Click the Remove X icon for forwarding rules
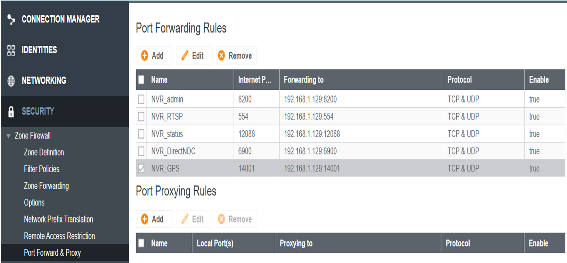The height and width of the screenshot is (263, 567). tap(222, 55)
